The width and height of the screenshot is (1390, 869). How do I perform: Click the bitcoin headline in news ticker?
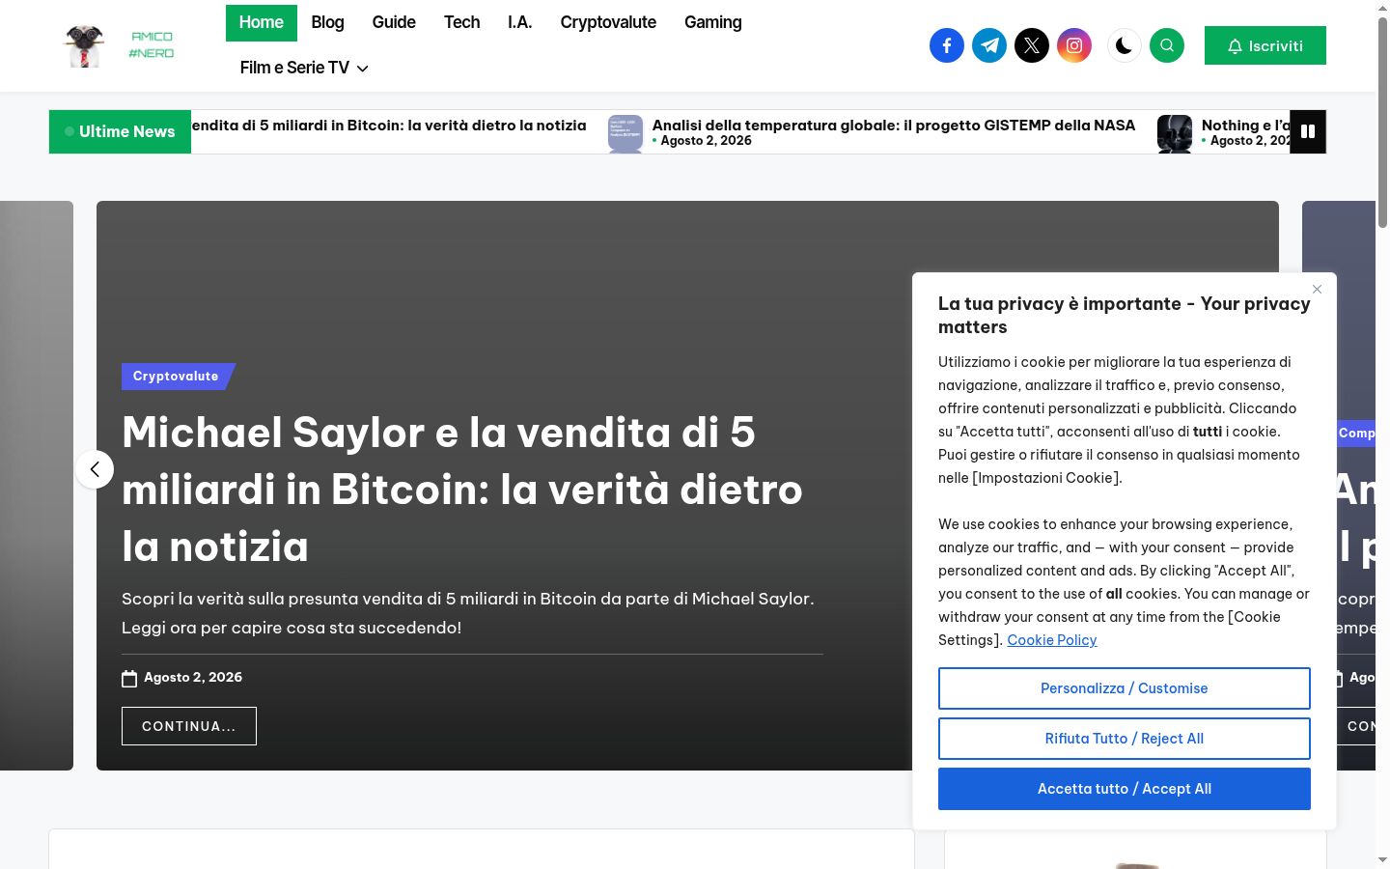point(389,126)
